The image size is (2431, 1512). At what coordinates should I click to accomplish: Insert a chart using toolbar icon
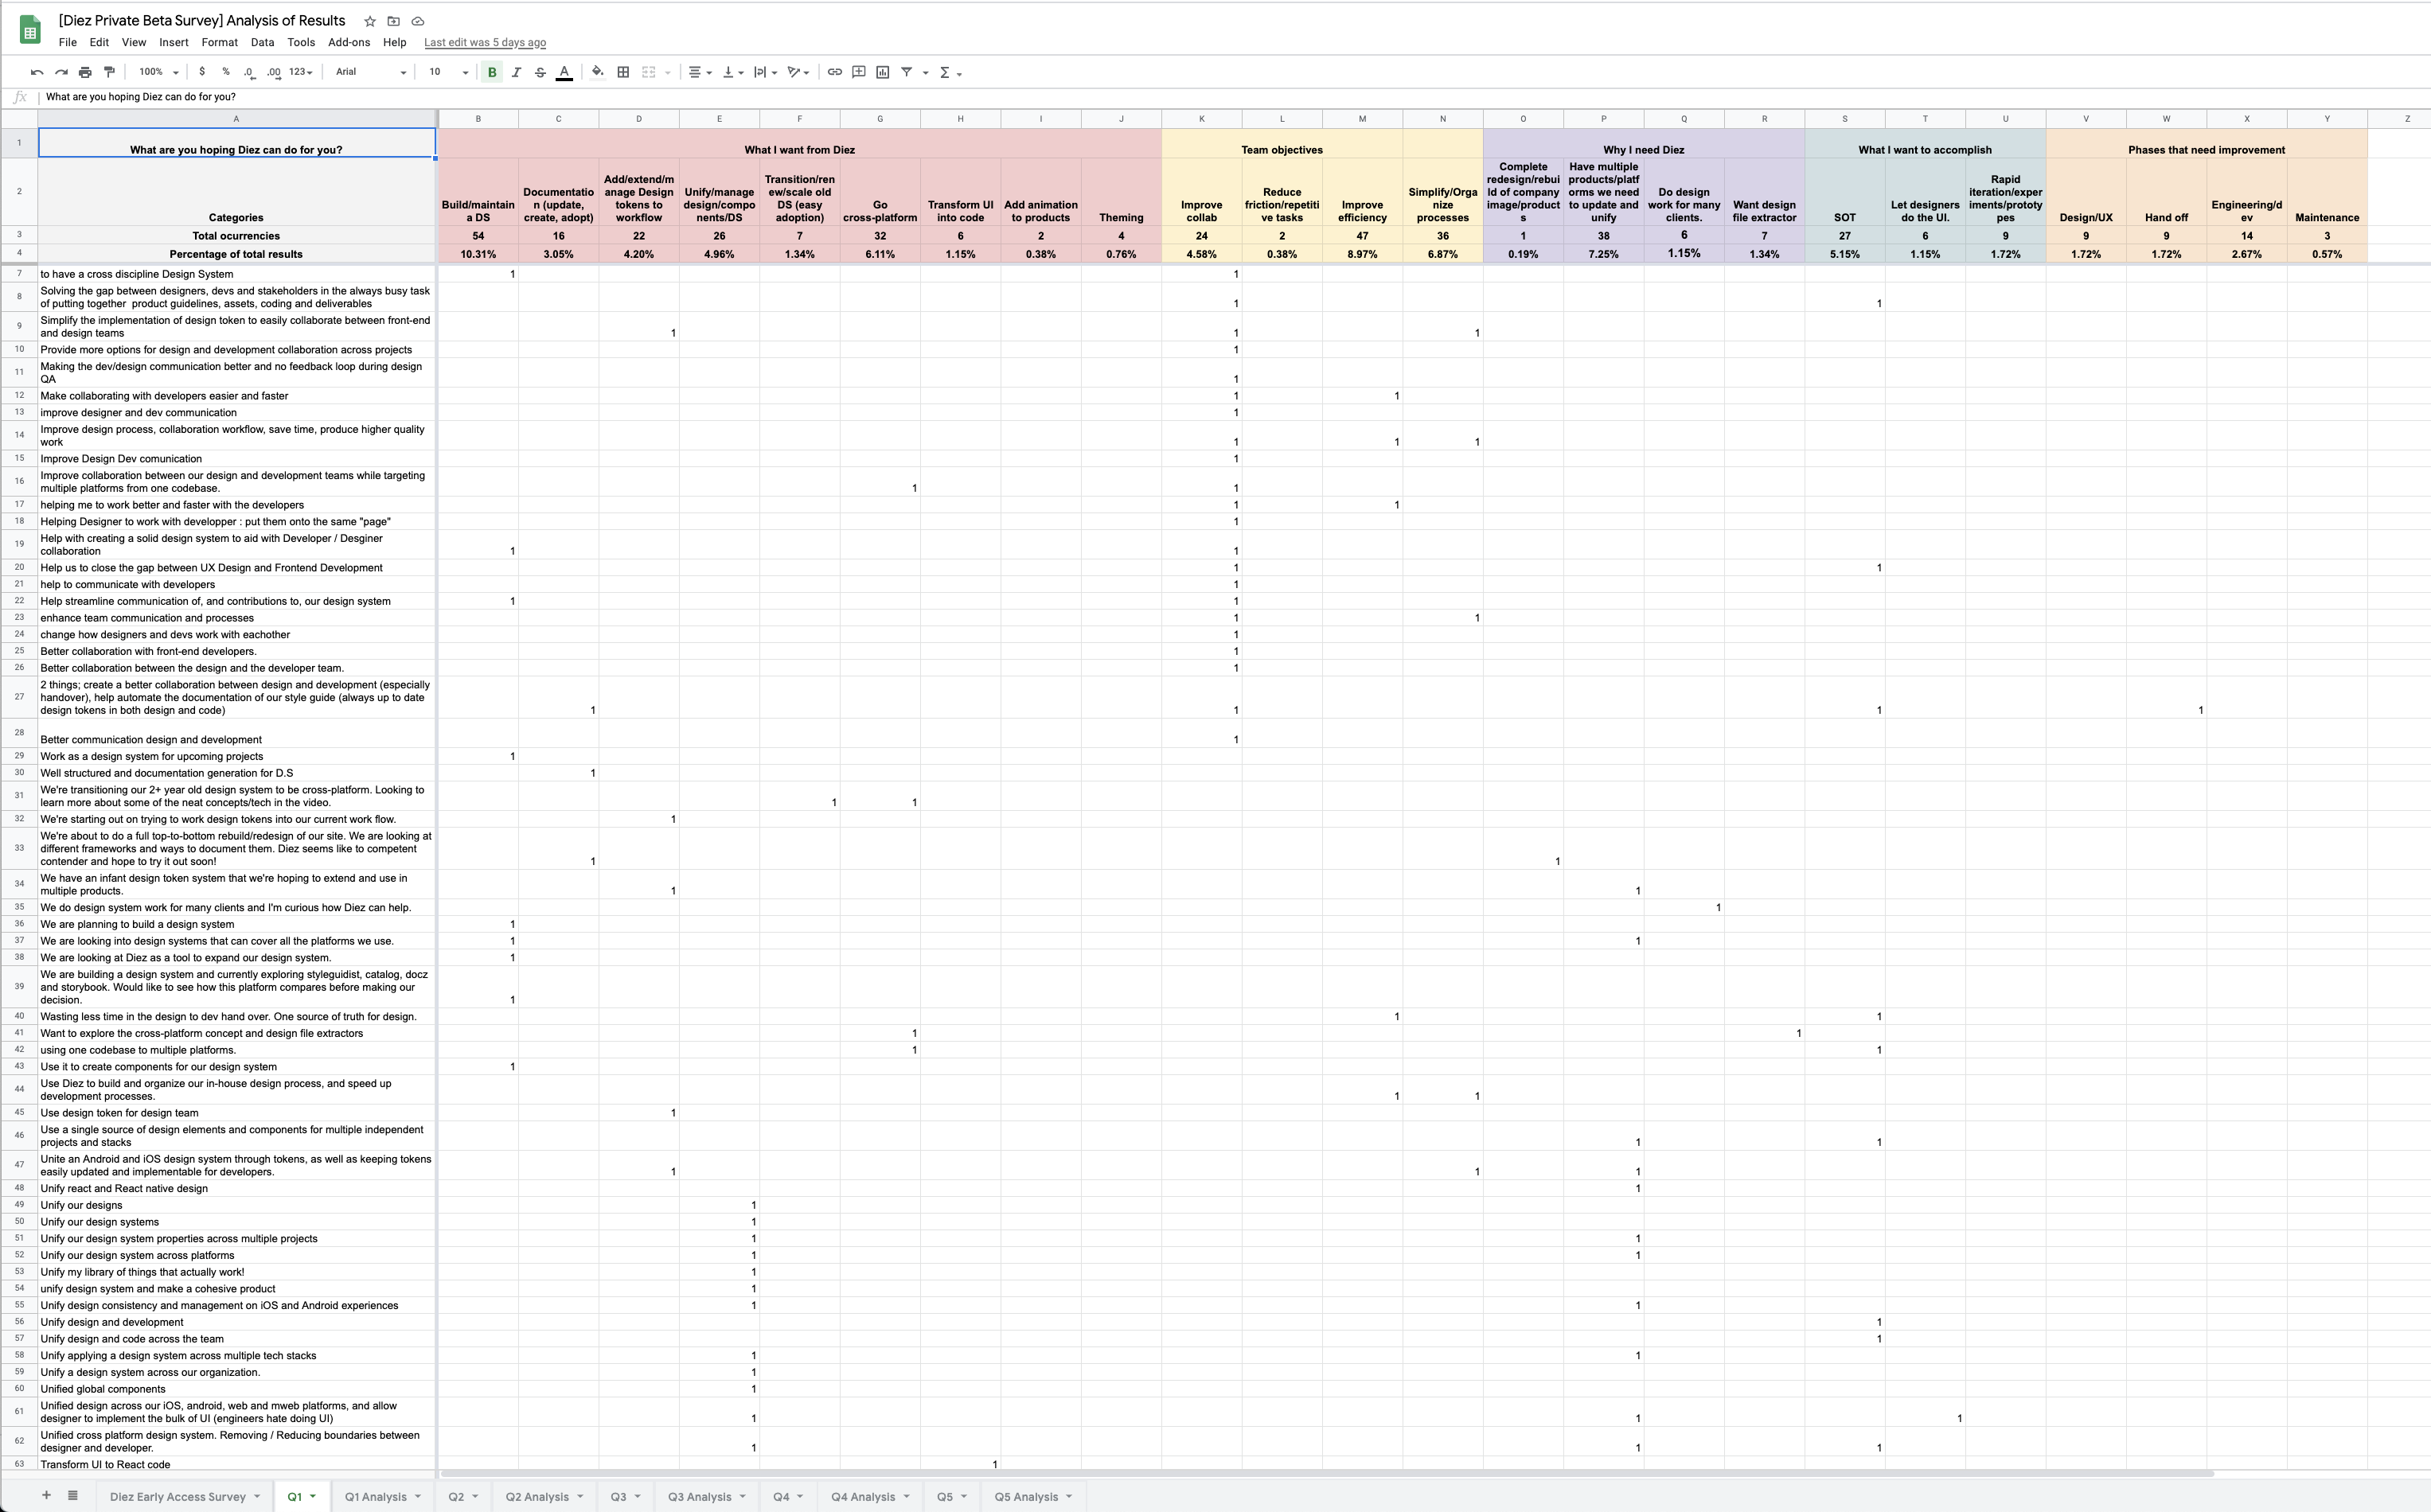pyautogui.click(x=883, y=72)
